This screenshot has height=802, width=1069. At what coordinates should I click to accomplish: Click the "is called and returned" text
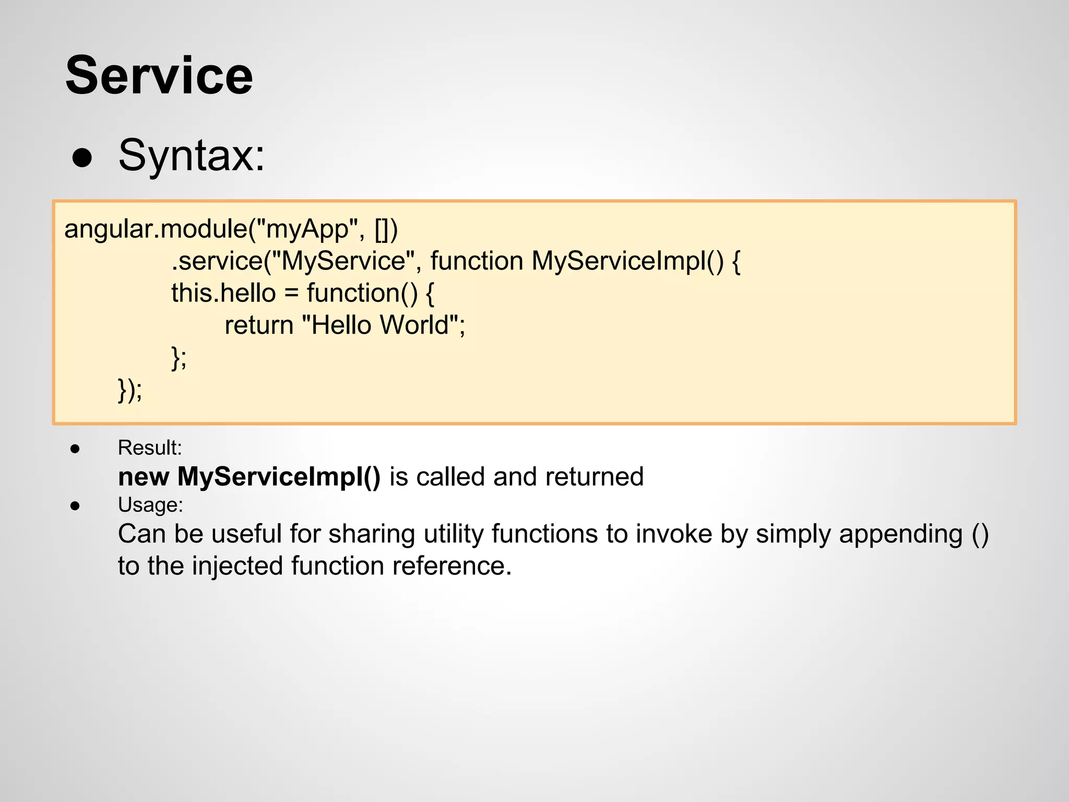[x=517, y=477]
